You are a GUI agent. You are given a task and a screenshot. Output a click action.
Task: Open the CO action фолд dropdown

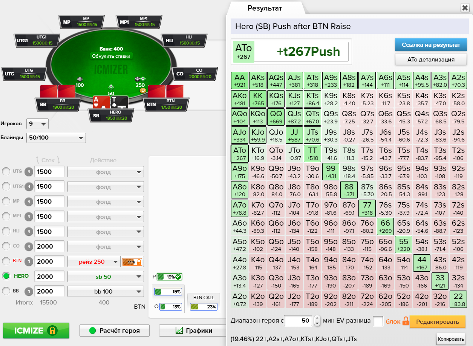point(106,247)
